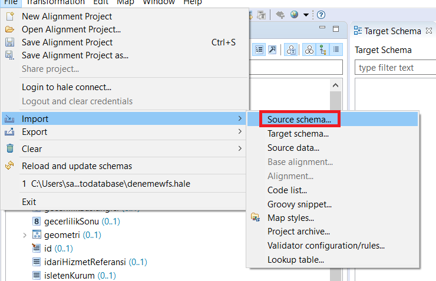Click the New Alignment Project icon
This screenshot has height=281, width=436.
pos(10,16)
